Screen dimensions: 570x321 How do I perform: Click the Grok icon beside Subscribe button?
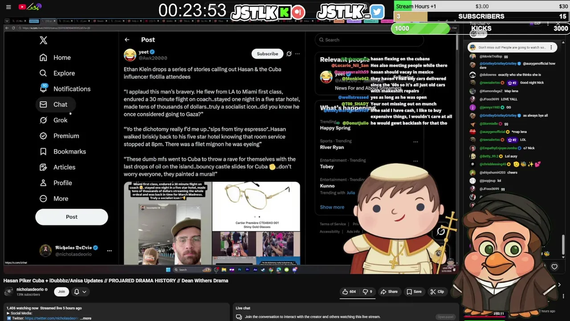click(289, 53)
